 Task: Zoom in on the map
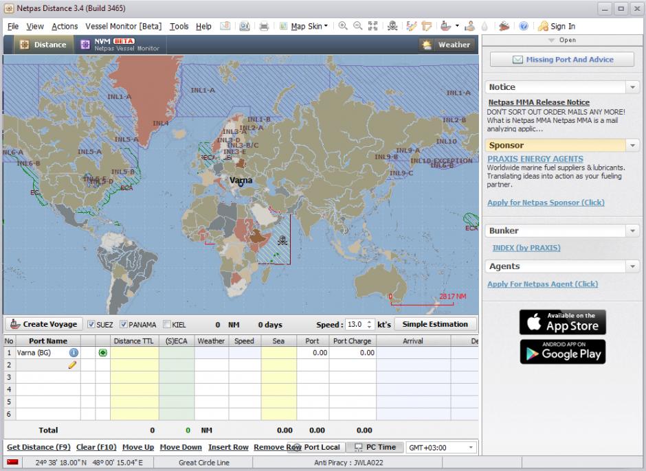point(342,26)
